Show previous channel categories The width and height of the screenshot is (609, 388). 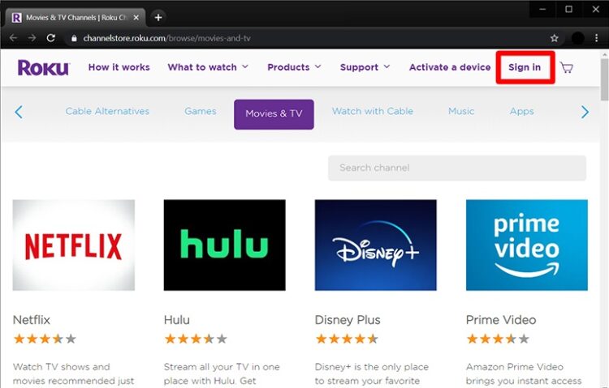19,112
